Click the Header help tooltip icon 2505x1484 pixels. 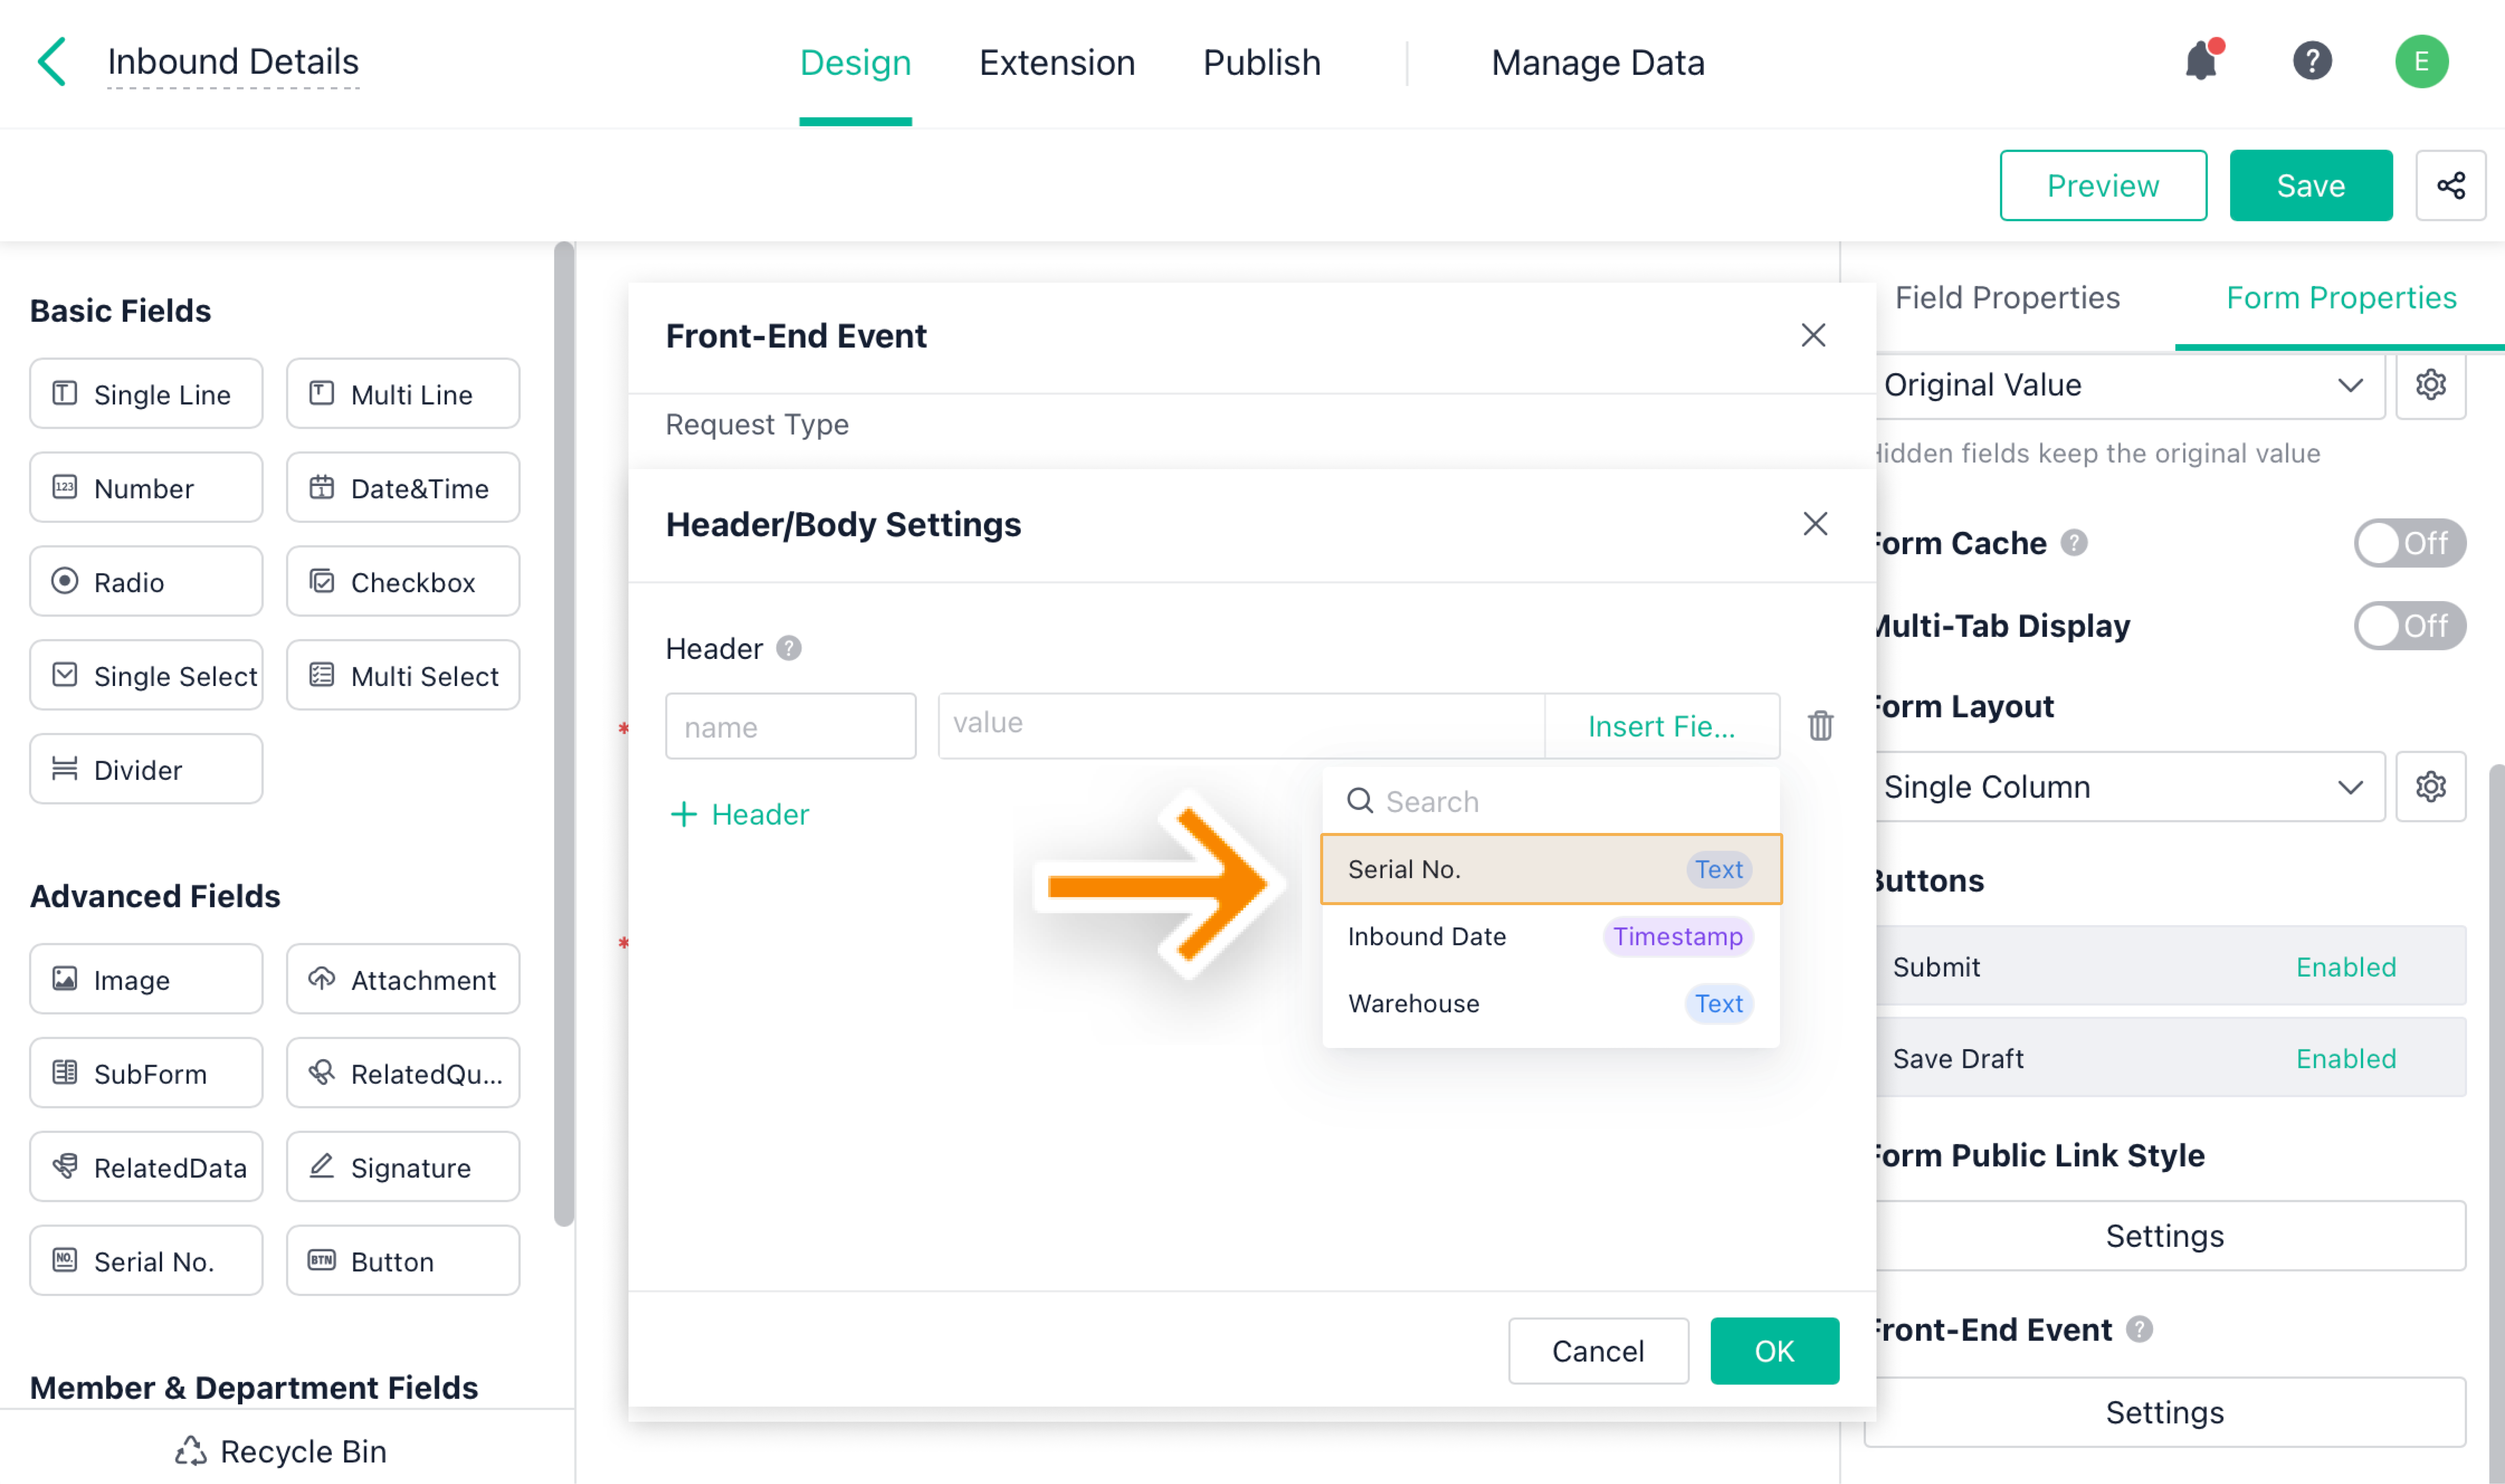tap(789, 648)
